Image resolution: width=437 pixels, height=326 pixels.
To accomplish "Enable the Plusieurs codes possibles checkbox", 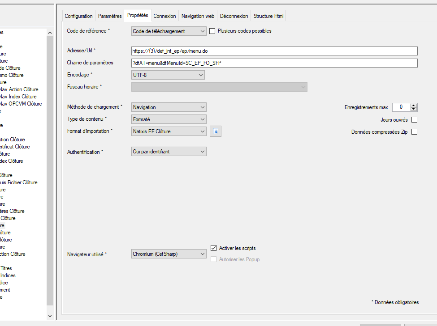I will click(212, 31).
